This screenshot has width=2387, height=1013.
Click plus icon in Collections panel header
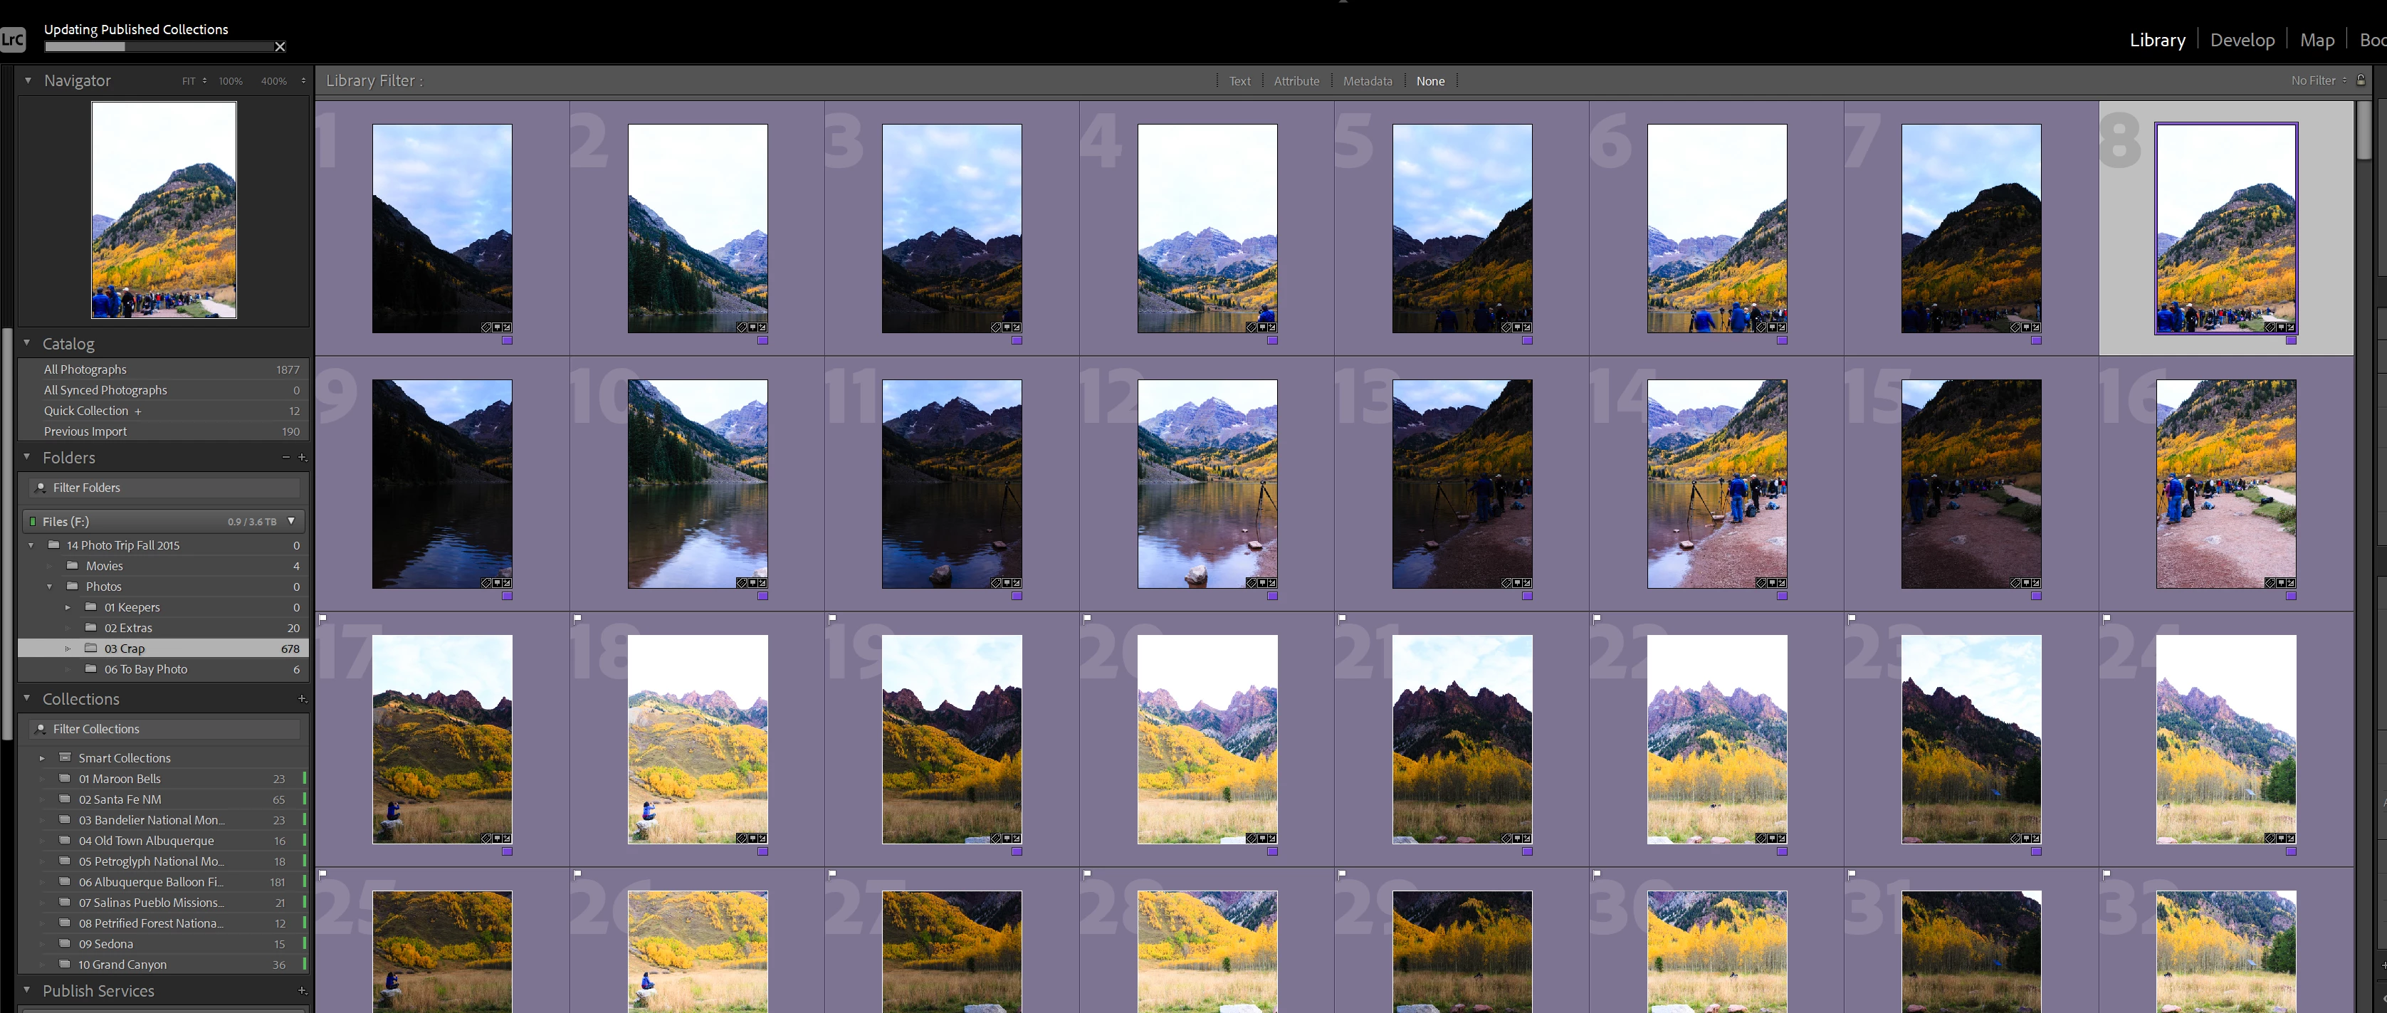[302, 699]
